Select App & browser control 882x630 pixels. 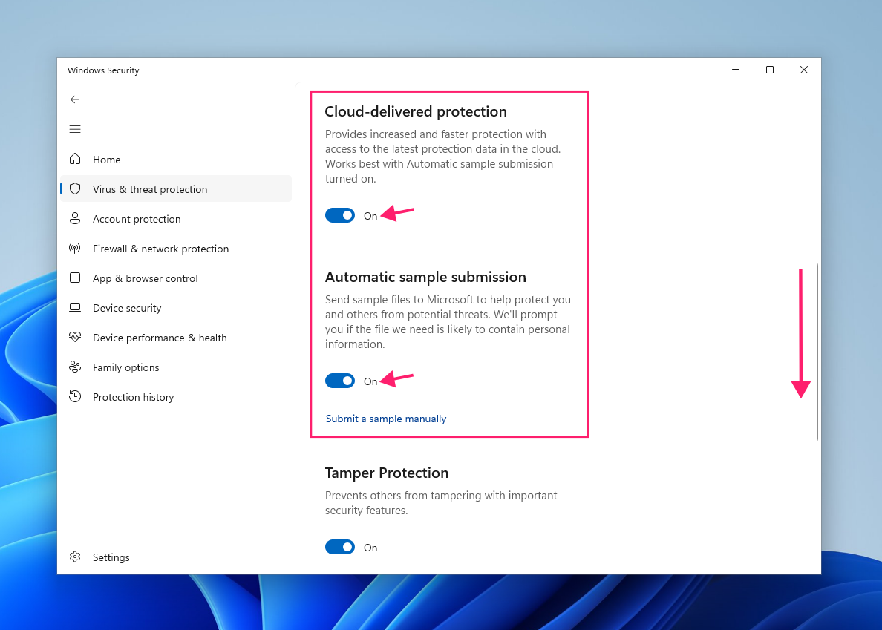pyautogui.click(x=176, y=278)
